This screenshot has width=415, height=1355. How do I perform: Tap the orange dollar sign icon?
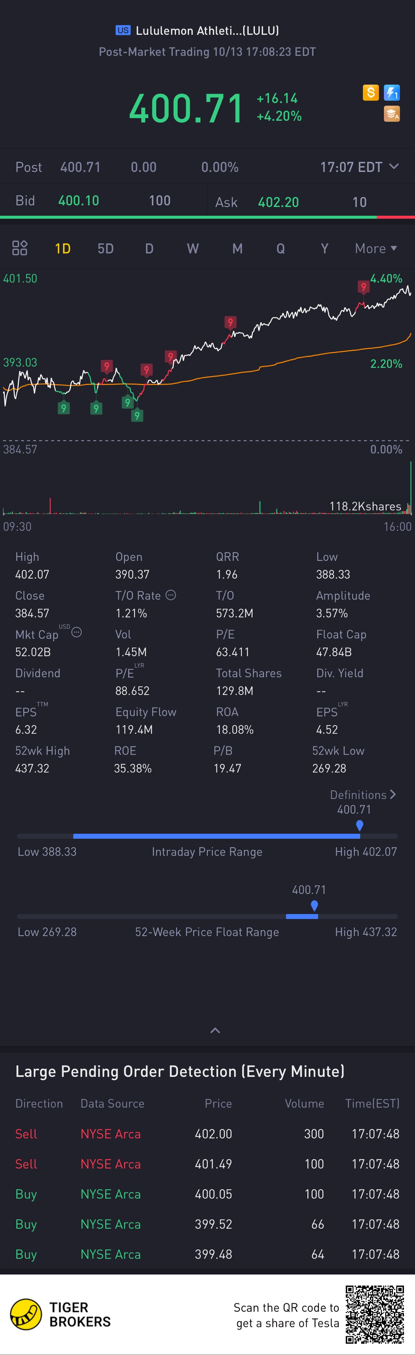pyautogui.click(x=370, y=93)
